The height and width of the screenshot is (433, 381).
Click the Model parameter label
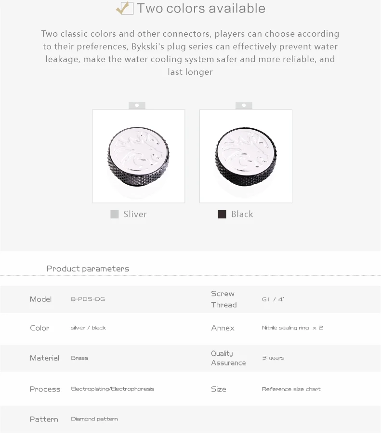(x=40, y=299)
